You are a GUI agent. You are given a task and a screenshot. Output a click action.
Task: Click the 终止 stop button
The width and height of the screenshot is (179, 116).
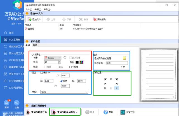point(90,112)
